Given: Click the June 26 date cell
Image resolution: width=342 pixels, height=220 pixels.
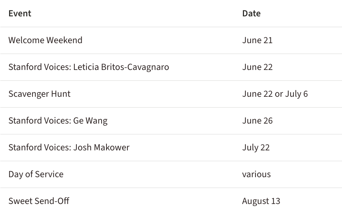Looking at the screenshot, I should tap(257, 121).
